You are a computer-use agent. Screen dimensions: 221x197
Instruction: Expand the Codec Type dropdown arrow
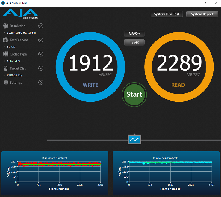click(x=41, y=54)
